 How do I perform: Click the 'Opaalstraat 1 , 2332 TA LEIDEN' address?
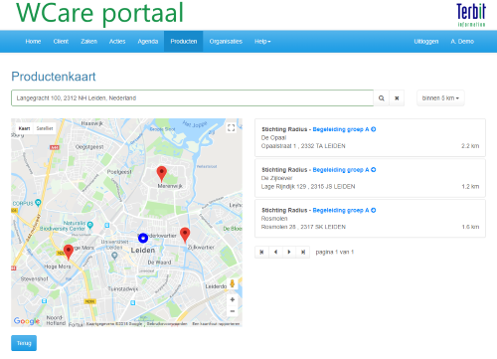click(x=303, y=146)
